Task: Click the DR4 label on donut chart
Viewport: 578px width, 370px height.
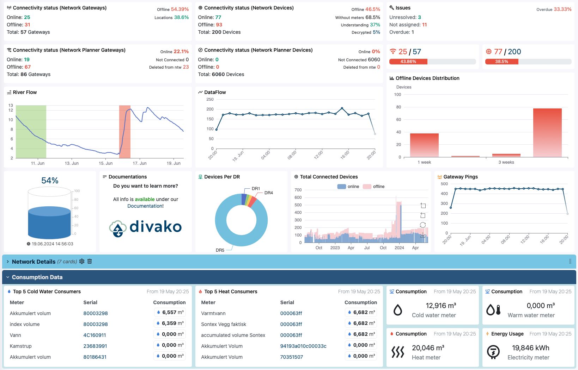Action: 269,193
